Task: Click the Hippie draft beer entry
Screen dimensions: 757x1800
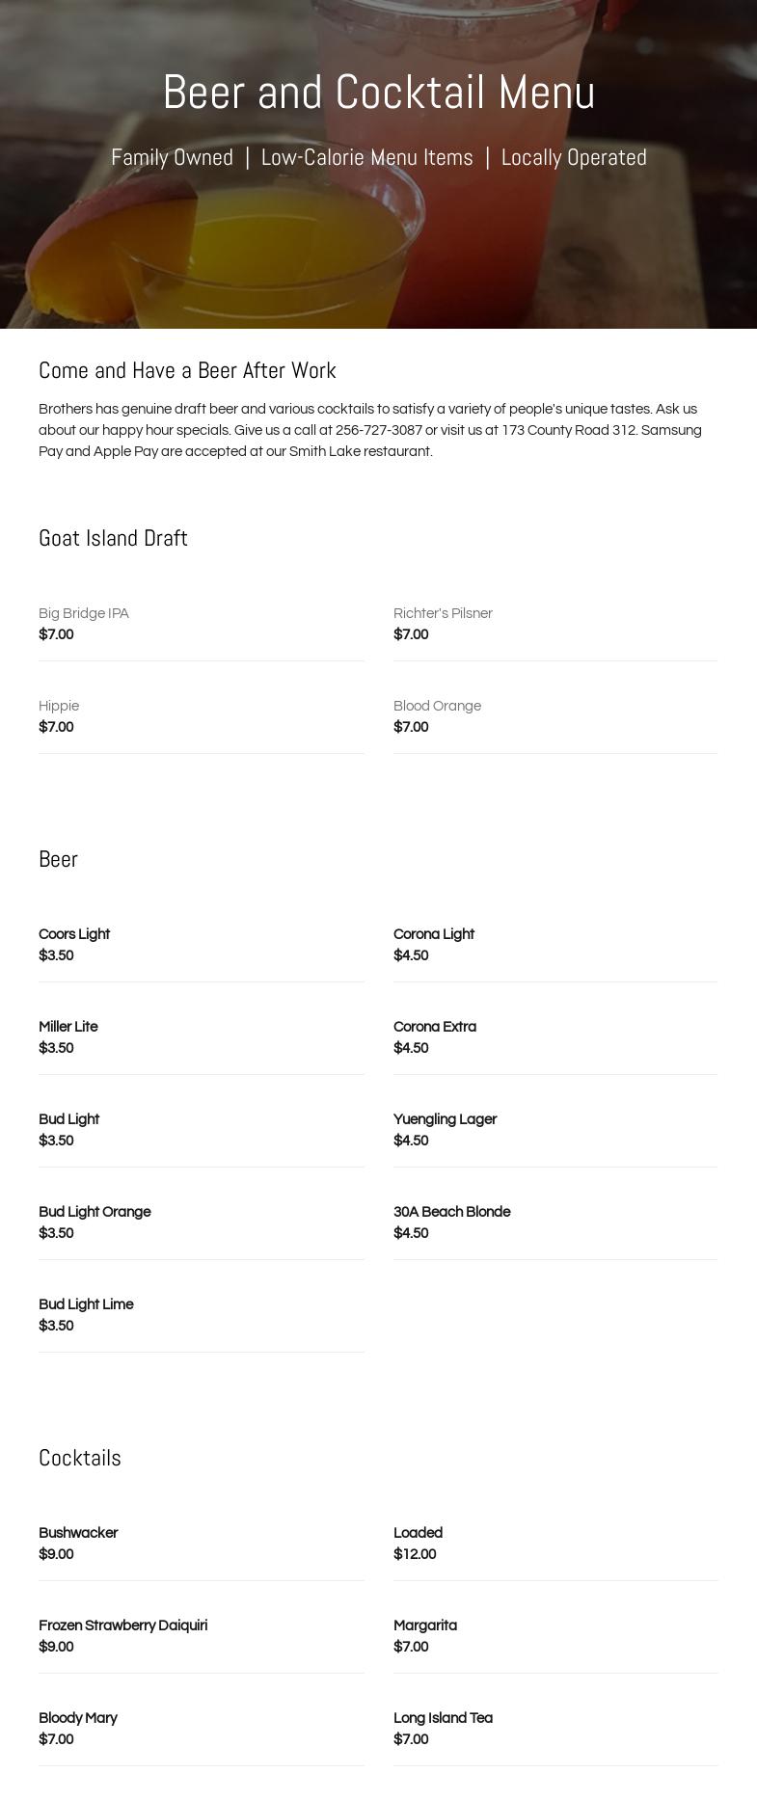Action: coord(59,706)
